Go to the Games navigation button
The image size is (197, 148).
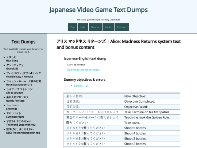[95, 27]
